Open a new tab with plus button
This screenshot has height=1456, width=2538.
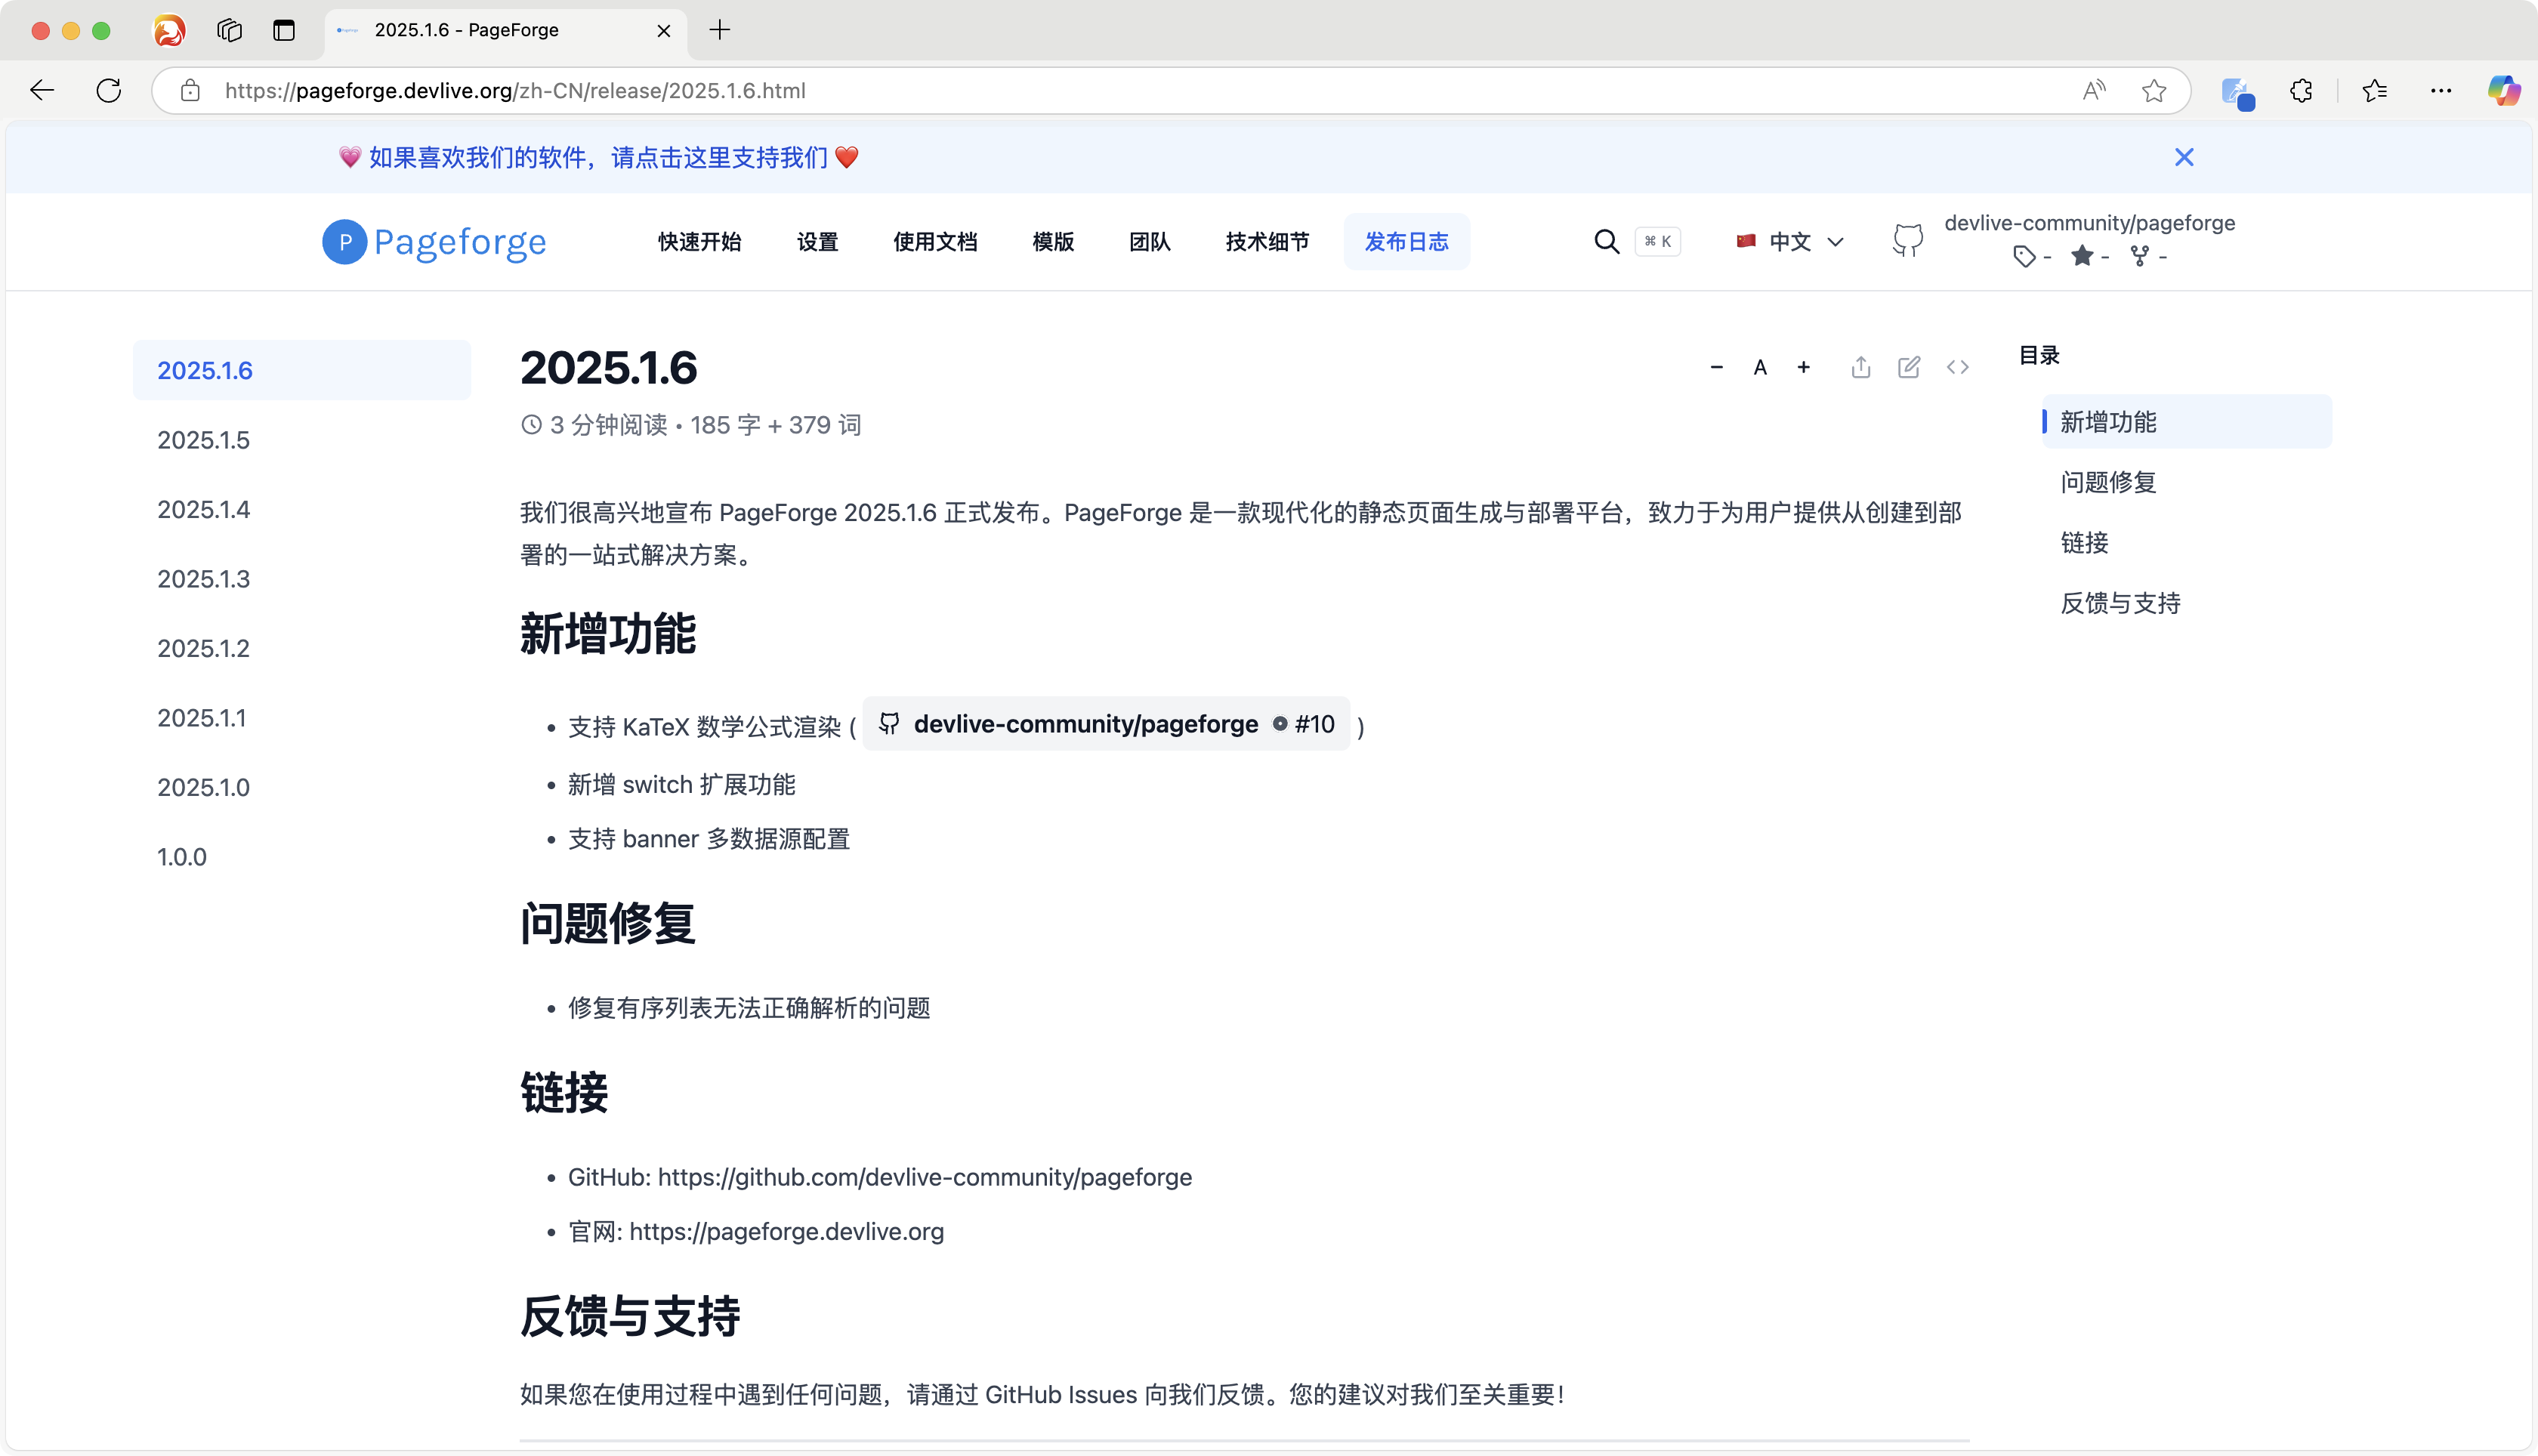tap(720, 30)
